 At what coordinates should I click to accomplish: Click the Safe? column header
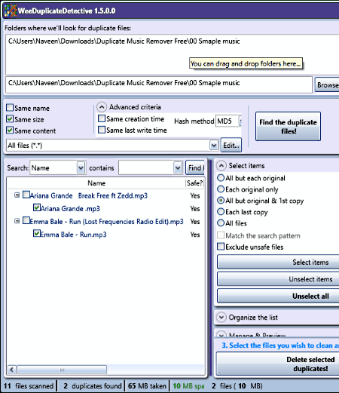194,183
